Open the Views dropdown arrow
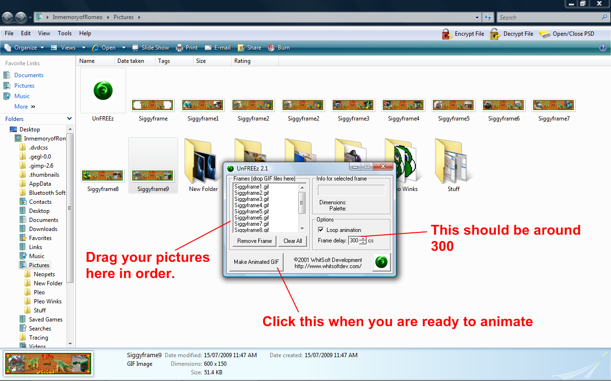The image size is (611, 381). pyautogui.click(x=84, y=48)
